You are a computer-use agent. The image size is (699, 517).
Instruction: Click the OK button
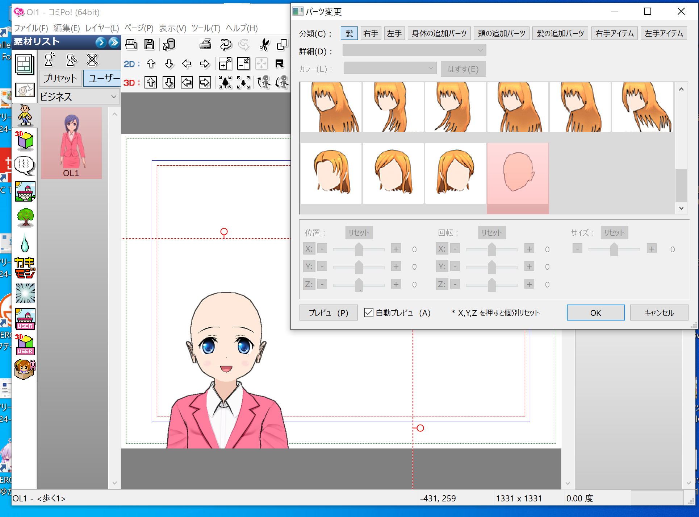point(595,313)
